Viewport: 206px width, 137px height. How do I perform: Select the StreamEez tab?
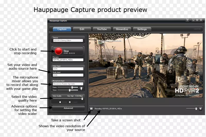[x=122, y=29]
